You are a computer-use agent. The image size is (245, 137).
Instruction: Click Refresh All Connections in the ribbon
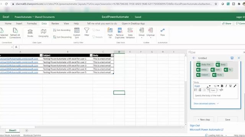pos(15,33)
